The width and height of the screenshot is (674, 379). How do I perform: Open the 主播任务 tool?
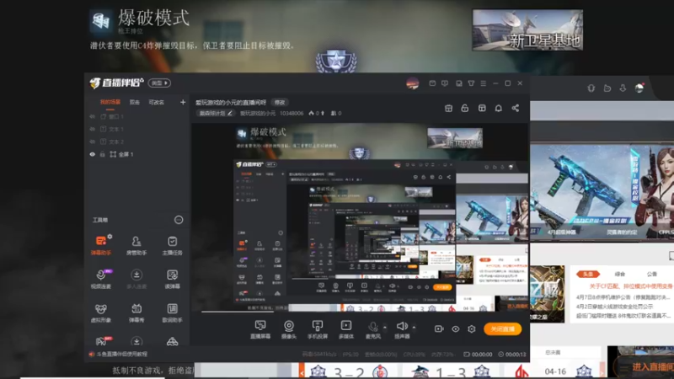point(172,245)
